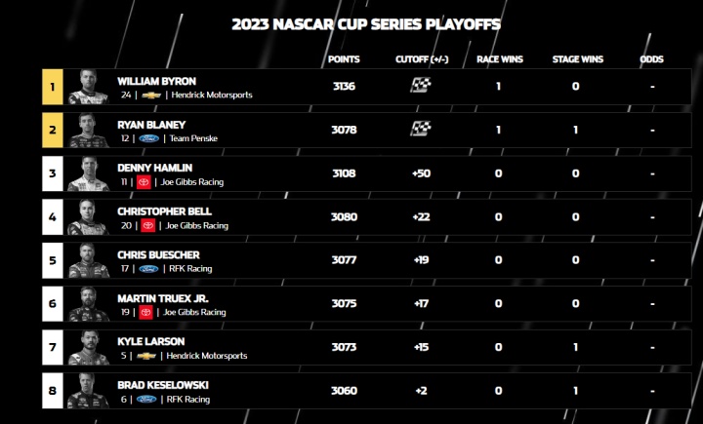Image resolution: width=703 pixels, height=424 pixels.
Task: Select the STAGE WINS column header
Action: [577, 59]
